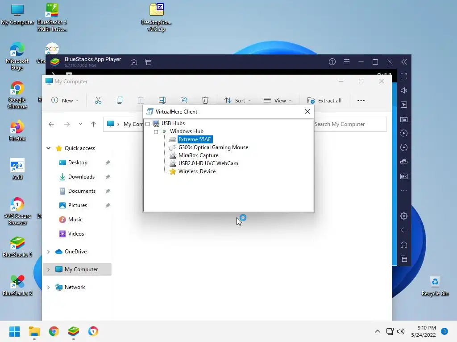Open taskbar clock and date

click(424, 331)
